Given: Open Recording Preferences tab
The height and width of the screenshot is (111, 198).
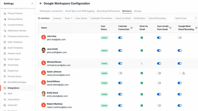Looking at the screenshot, I should pyautogui.click(x=108, y=11).
